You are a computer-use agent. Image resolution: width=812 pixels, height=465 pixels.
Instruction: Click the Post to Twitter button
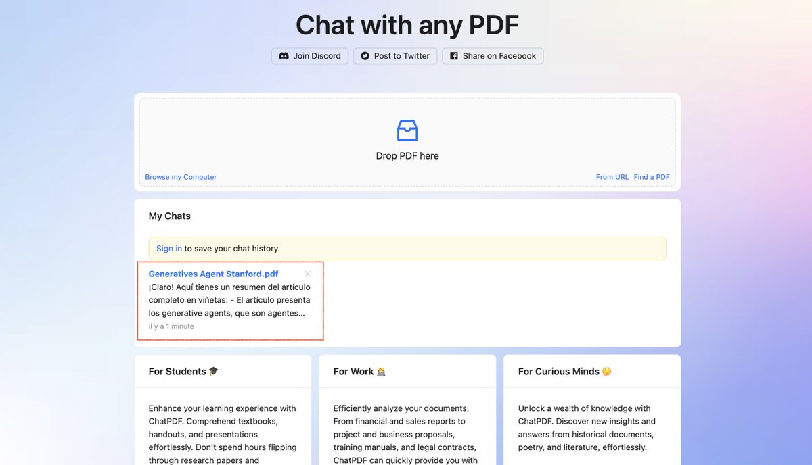coord(395,56)
